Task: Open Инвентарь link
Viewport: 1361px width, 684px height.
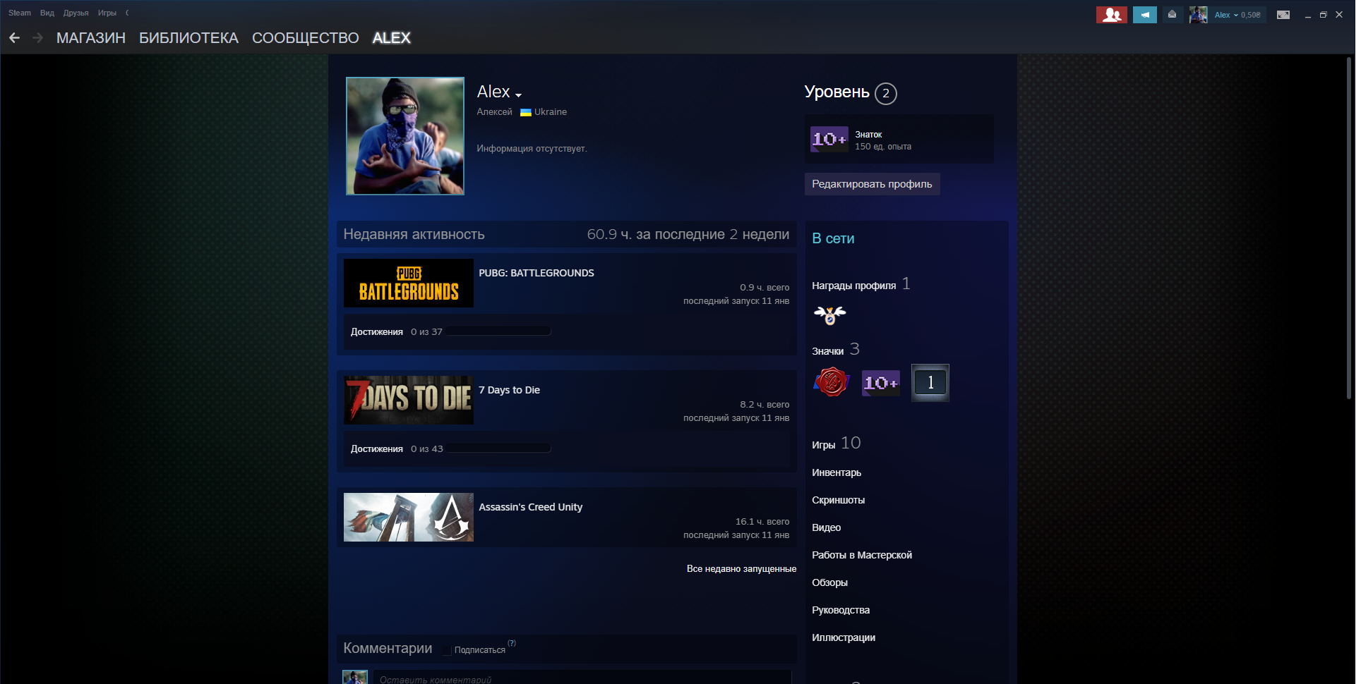Action: pos(837,472)
